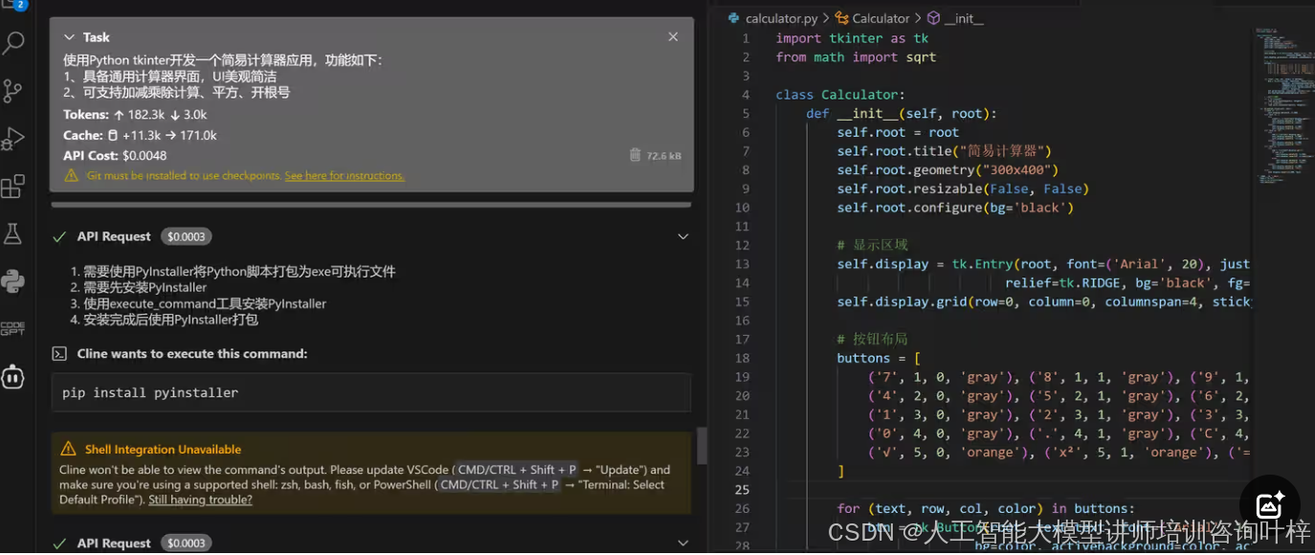Click the $0.0003 badge on first API Request
Viewport: 1315px width, 555px height.
187,236
